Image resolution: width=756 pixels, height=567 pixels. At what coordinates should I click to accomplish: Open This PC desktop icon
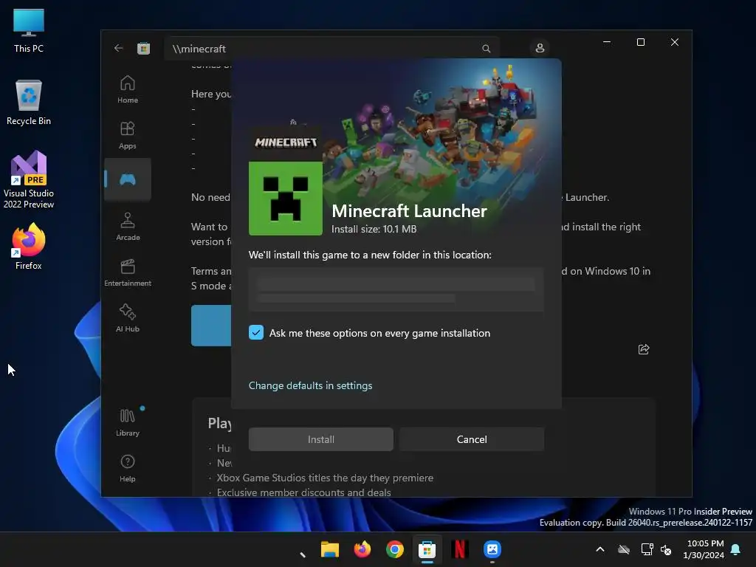(x=29, y=30)
